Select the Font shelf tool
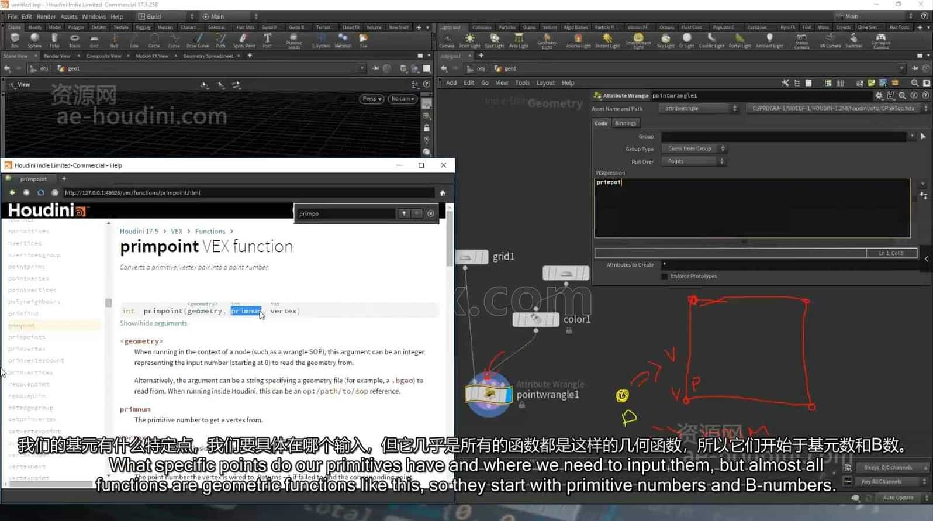Screen dimensions: 933x521 (267, 40)
